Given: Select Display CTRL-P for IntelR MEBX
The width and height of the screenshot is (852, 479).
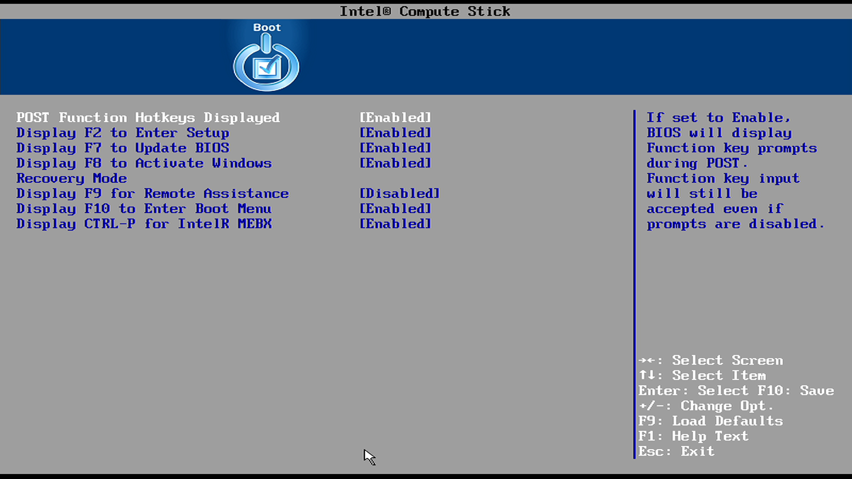Looking at the screenshot, I should pyautogui.click(x=144, y=224).
